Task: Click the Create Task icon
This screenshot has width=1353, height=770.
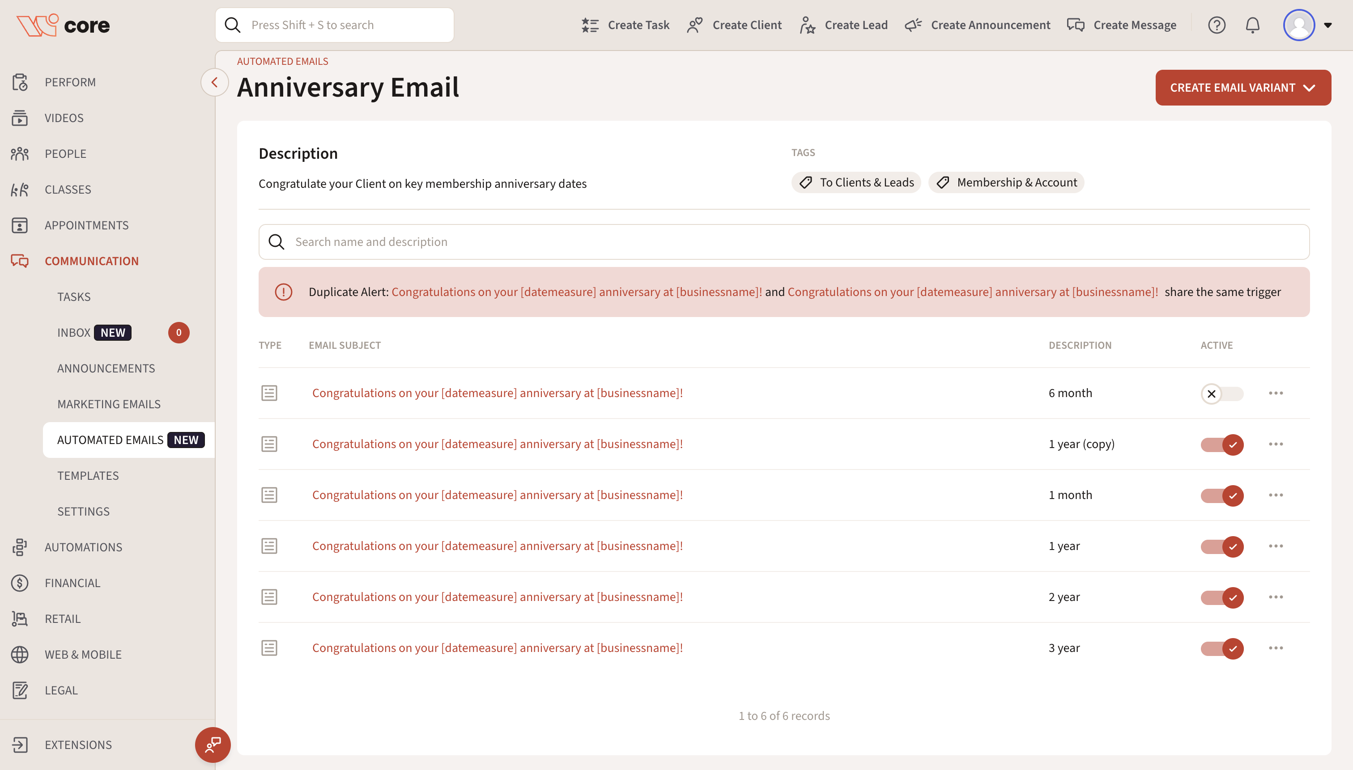Action: pos(590,25)
